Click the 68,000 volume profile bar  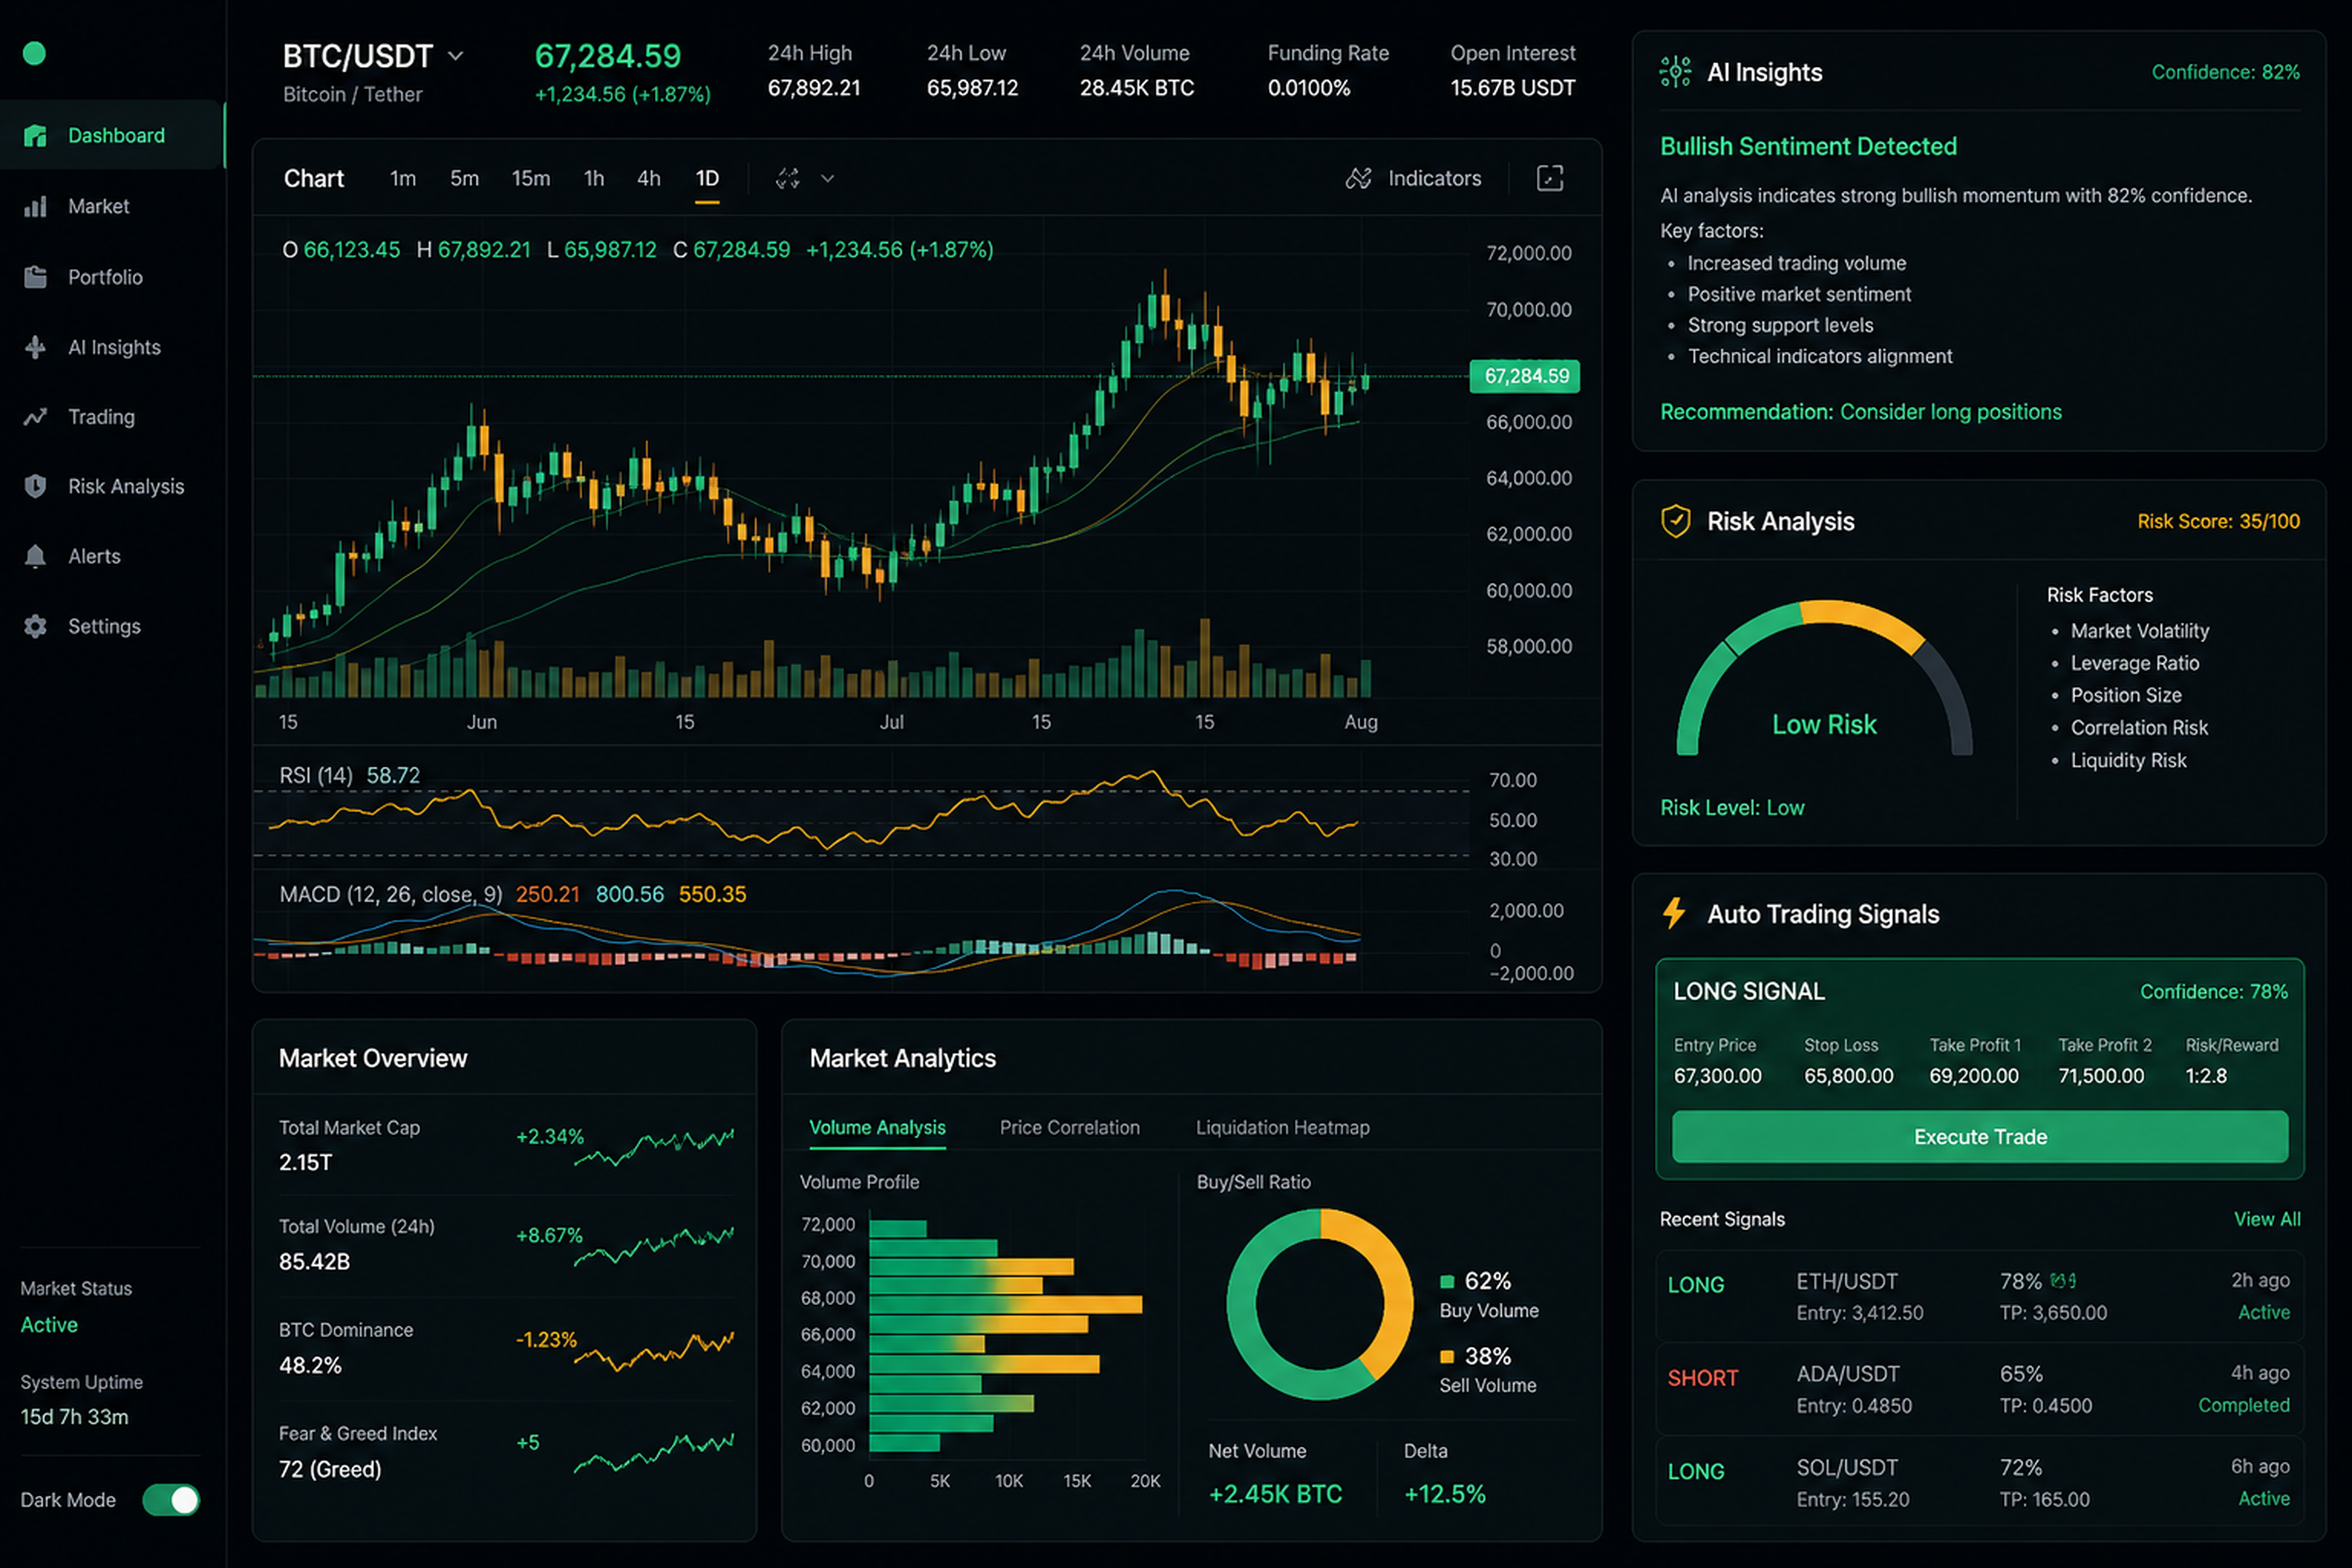coord(1005,1304)
